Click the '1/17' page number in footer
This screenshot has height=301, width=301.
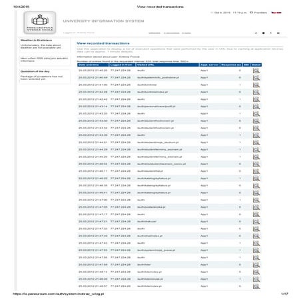(284, 294)
